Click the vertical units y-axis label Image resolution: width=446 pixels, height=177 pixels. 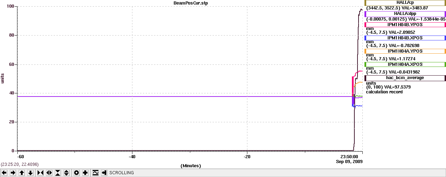(x=3, y=78)
